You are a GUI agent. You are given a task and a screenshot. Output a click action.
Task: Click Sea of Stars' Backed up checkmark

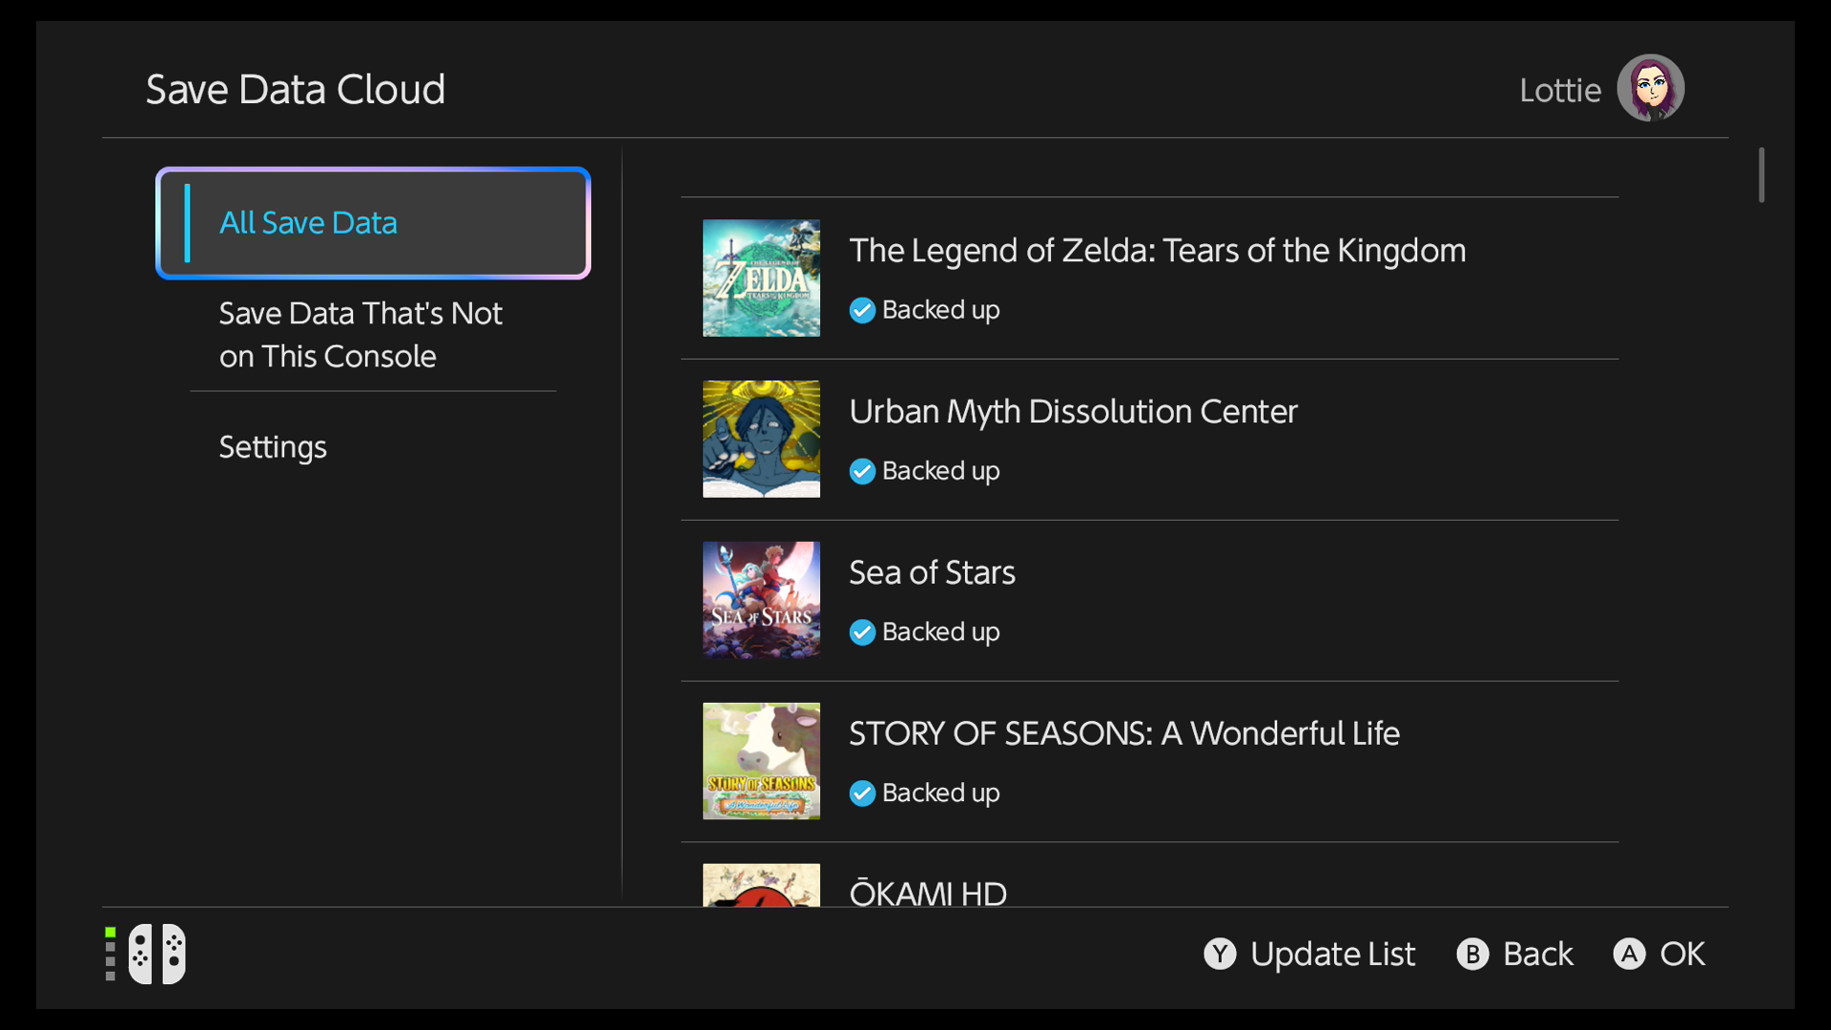862,632
